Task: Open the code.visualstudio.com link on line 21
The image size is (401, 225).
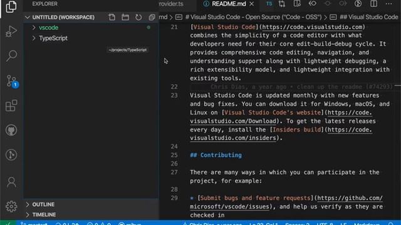Action: [312, 27]
